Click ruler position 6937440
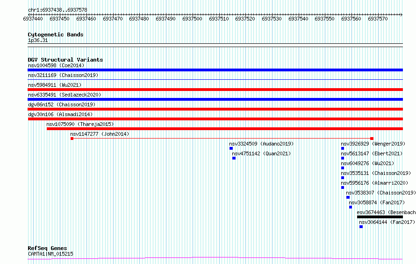The width and height of the screenshot is (416, 264). point(33,19)
